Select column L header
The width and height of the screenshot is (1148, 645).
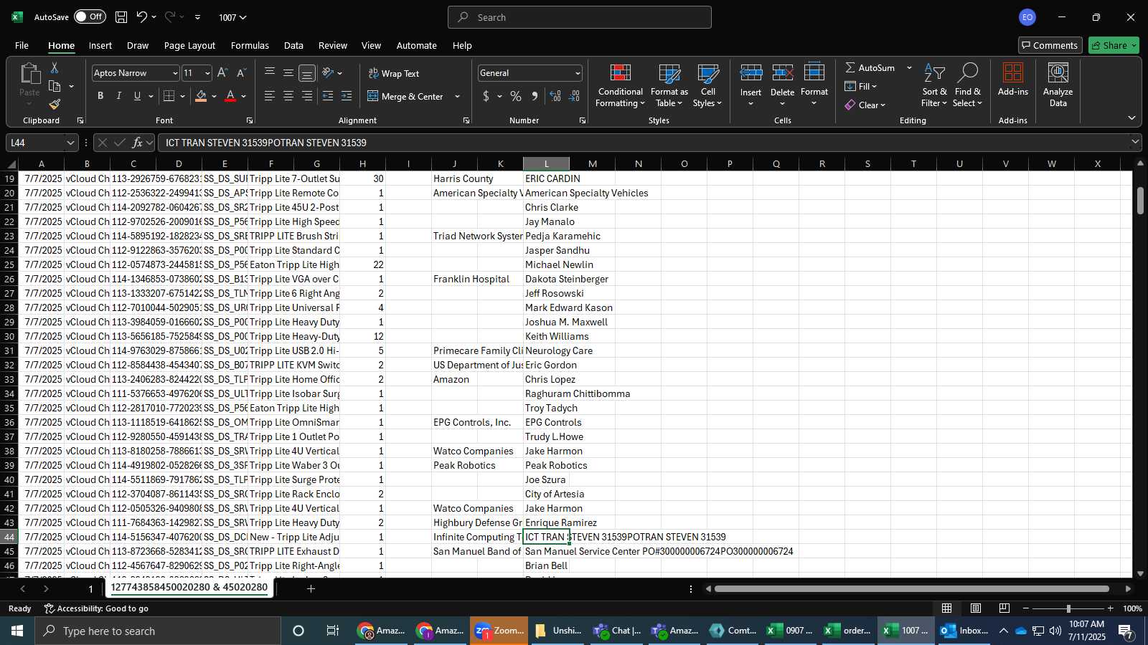click(x=546, y=164)
